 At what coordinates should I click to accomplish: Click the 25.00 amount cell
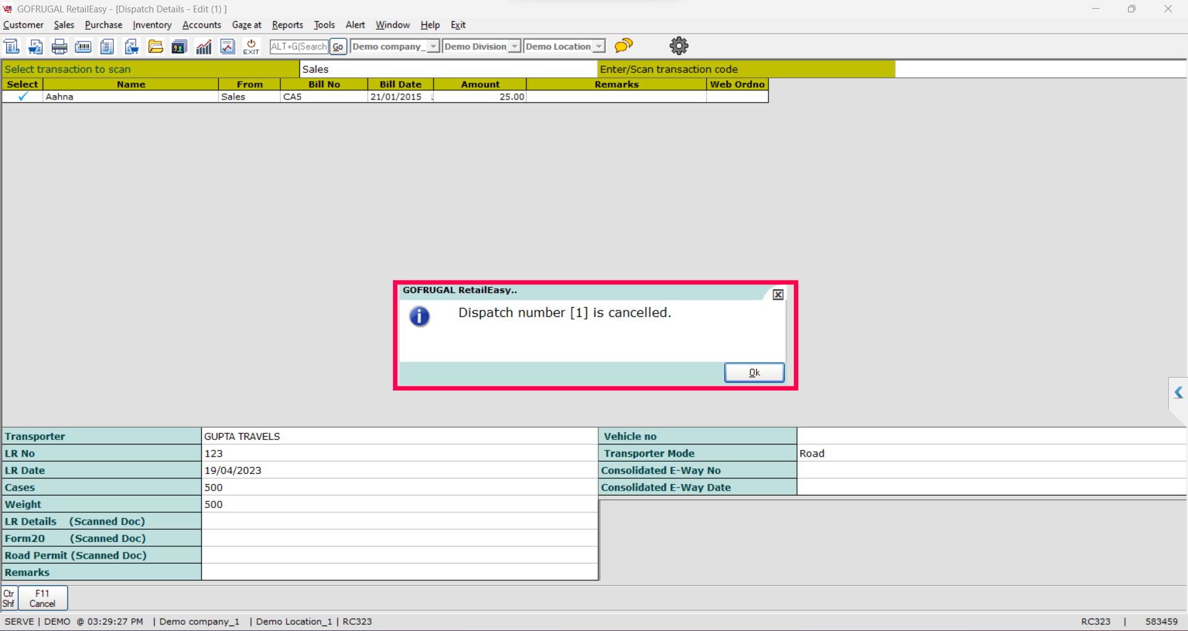(480, 96)
